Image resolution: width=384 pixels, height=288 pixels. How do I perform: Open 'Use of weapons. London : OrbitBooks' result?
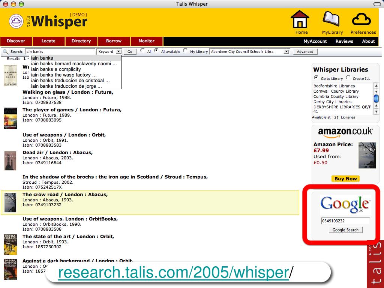(70, 219)
